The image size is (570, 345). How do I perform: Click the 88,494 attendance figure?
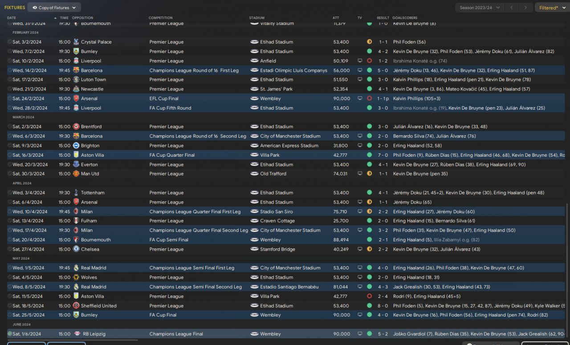(x=341, y=240)
